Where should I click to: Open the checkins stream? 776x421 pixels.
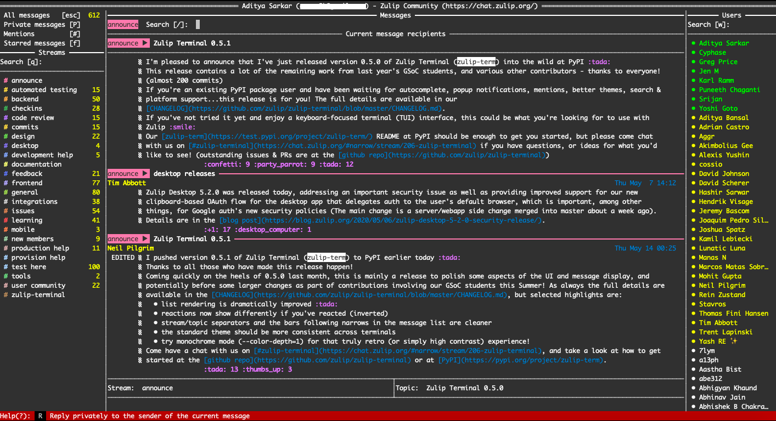(x=52, y=109)
